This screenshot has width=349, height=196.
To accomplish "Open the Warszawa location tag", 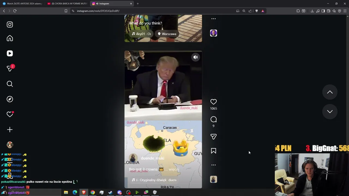I will click(167, 34).
